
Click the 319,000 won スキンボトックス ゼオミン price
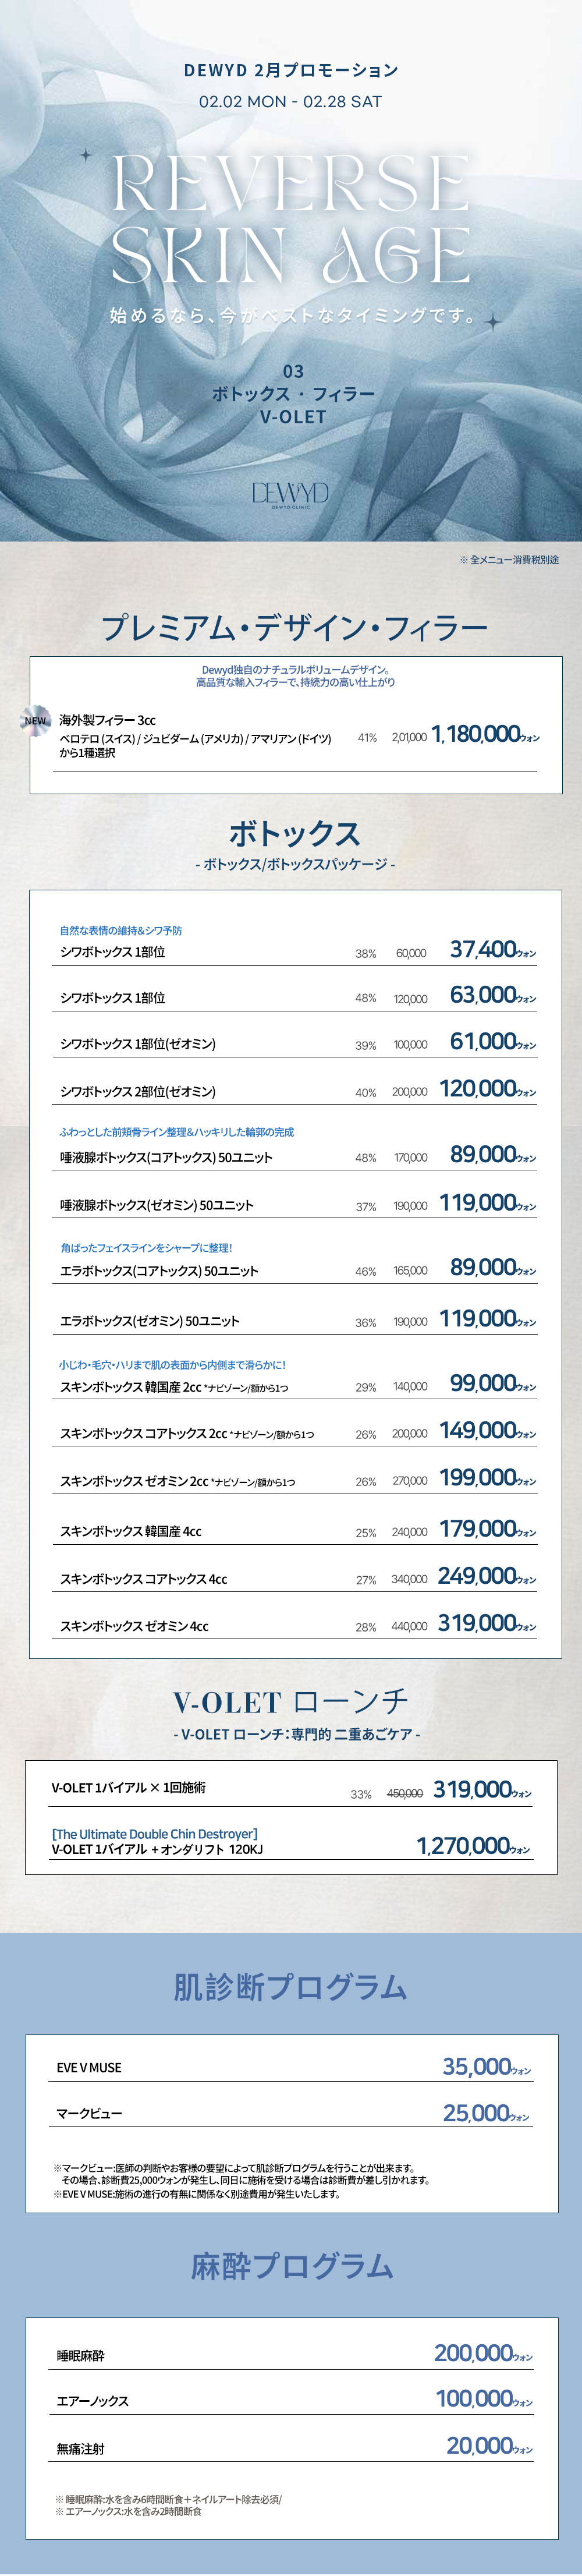tap(478, 1623)
